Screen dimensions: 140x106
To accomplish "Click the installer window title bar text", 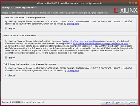I will [70, 3].
